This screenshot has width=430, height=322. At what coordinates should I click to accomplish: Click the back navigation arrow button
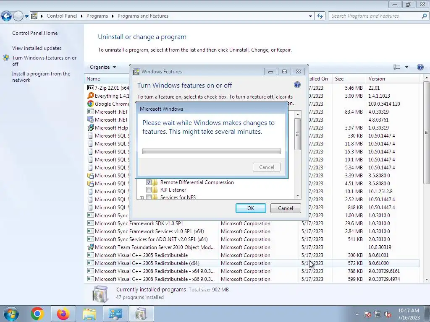(x=7, y=16)
